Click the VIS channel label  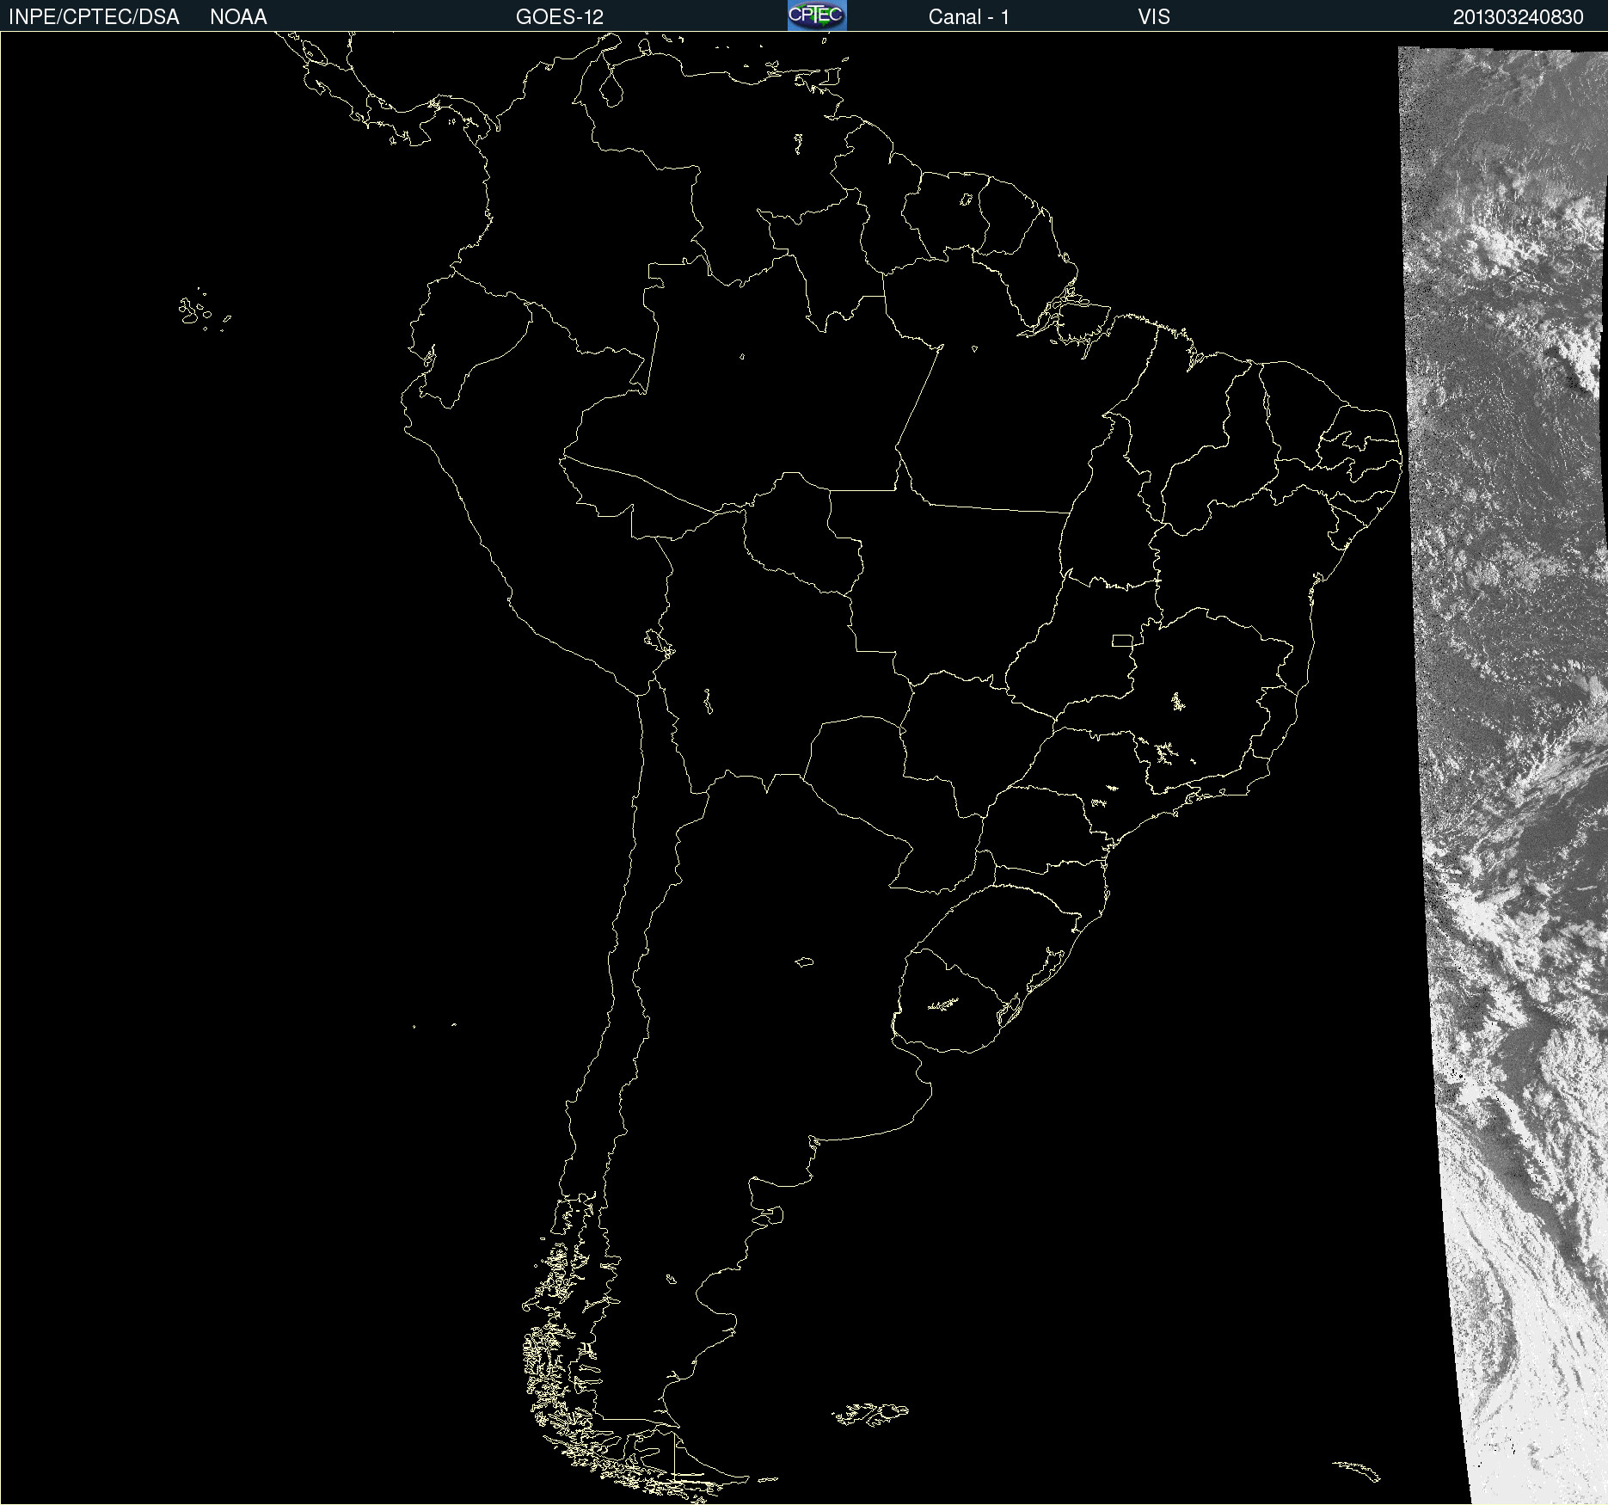click(x=1154, y=17)
